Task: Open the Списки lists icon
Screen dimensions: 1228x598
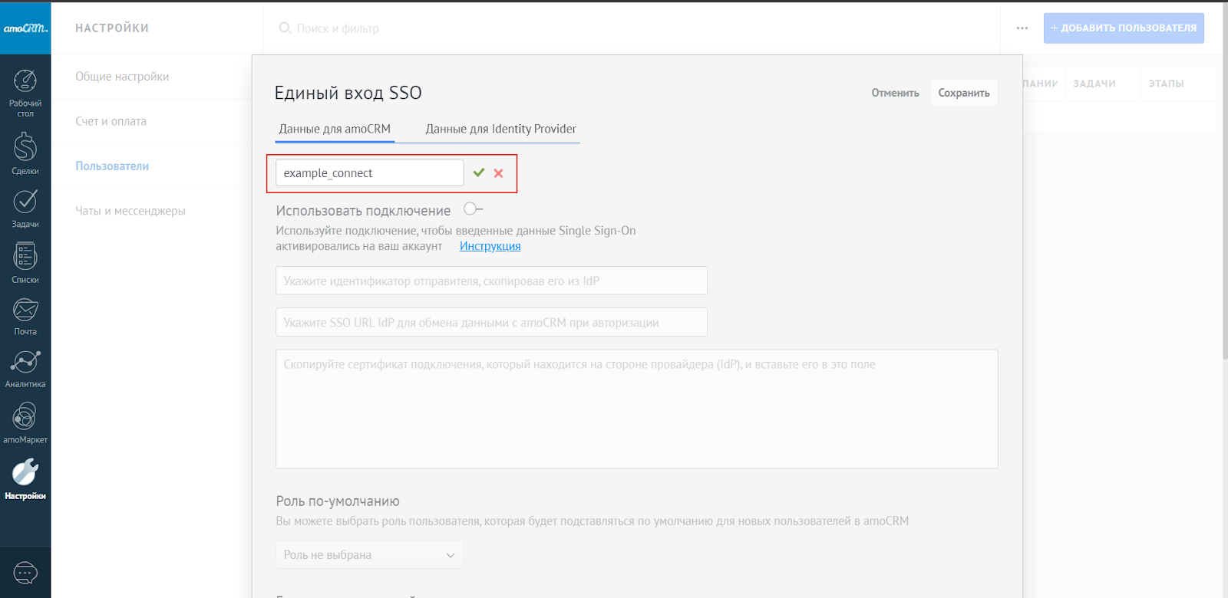Action: coord(25,257)
